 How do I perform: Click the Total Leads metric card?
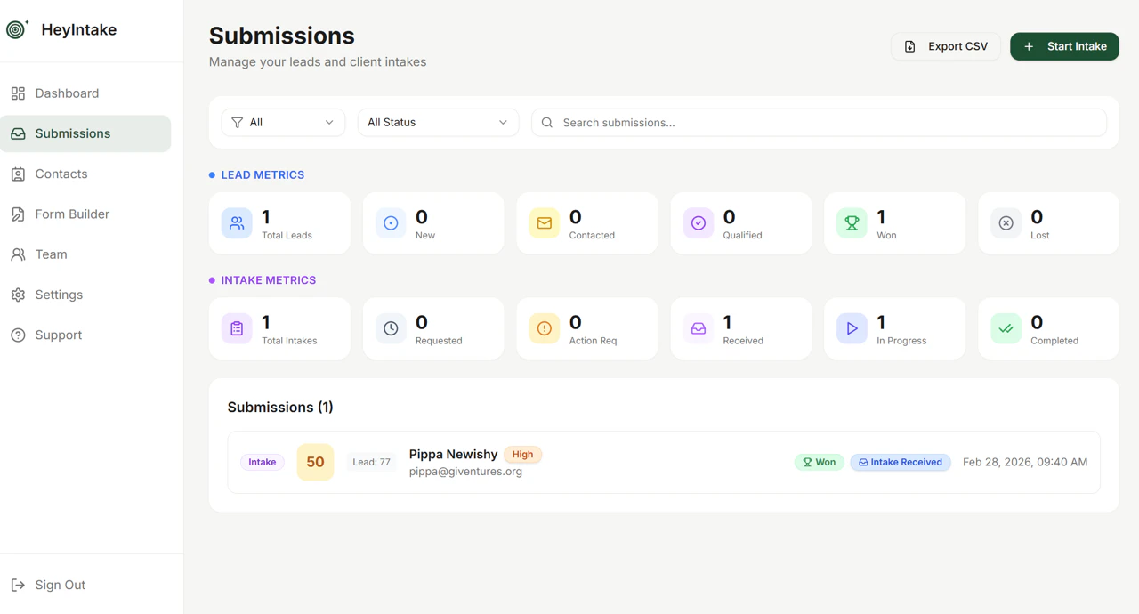point(279,223)
